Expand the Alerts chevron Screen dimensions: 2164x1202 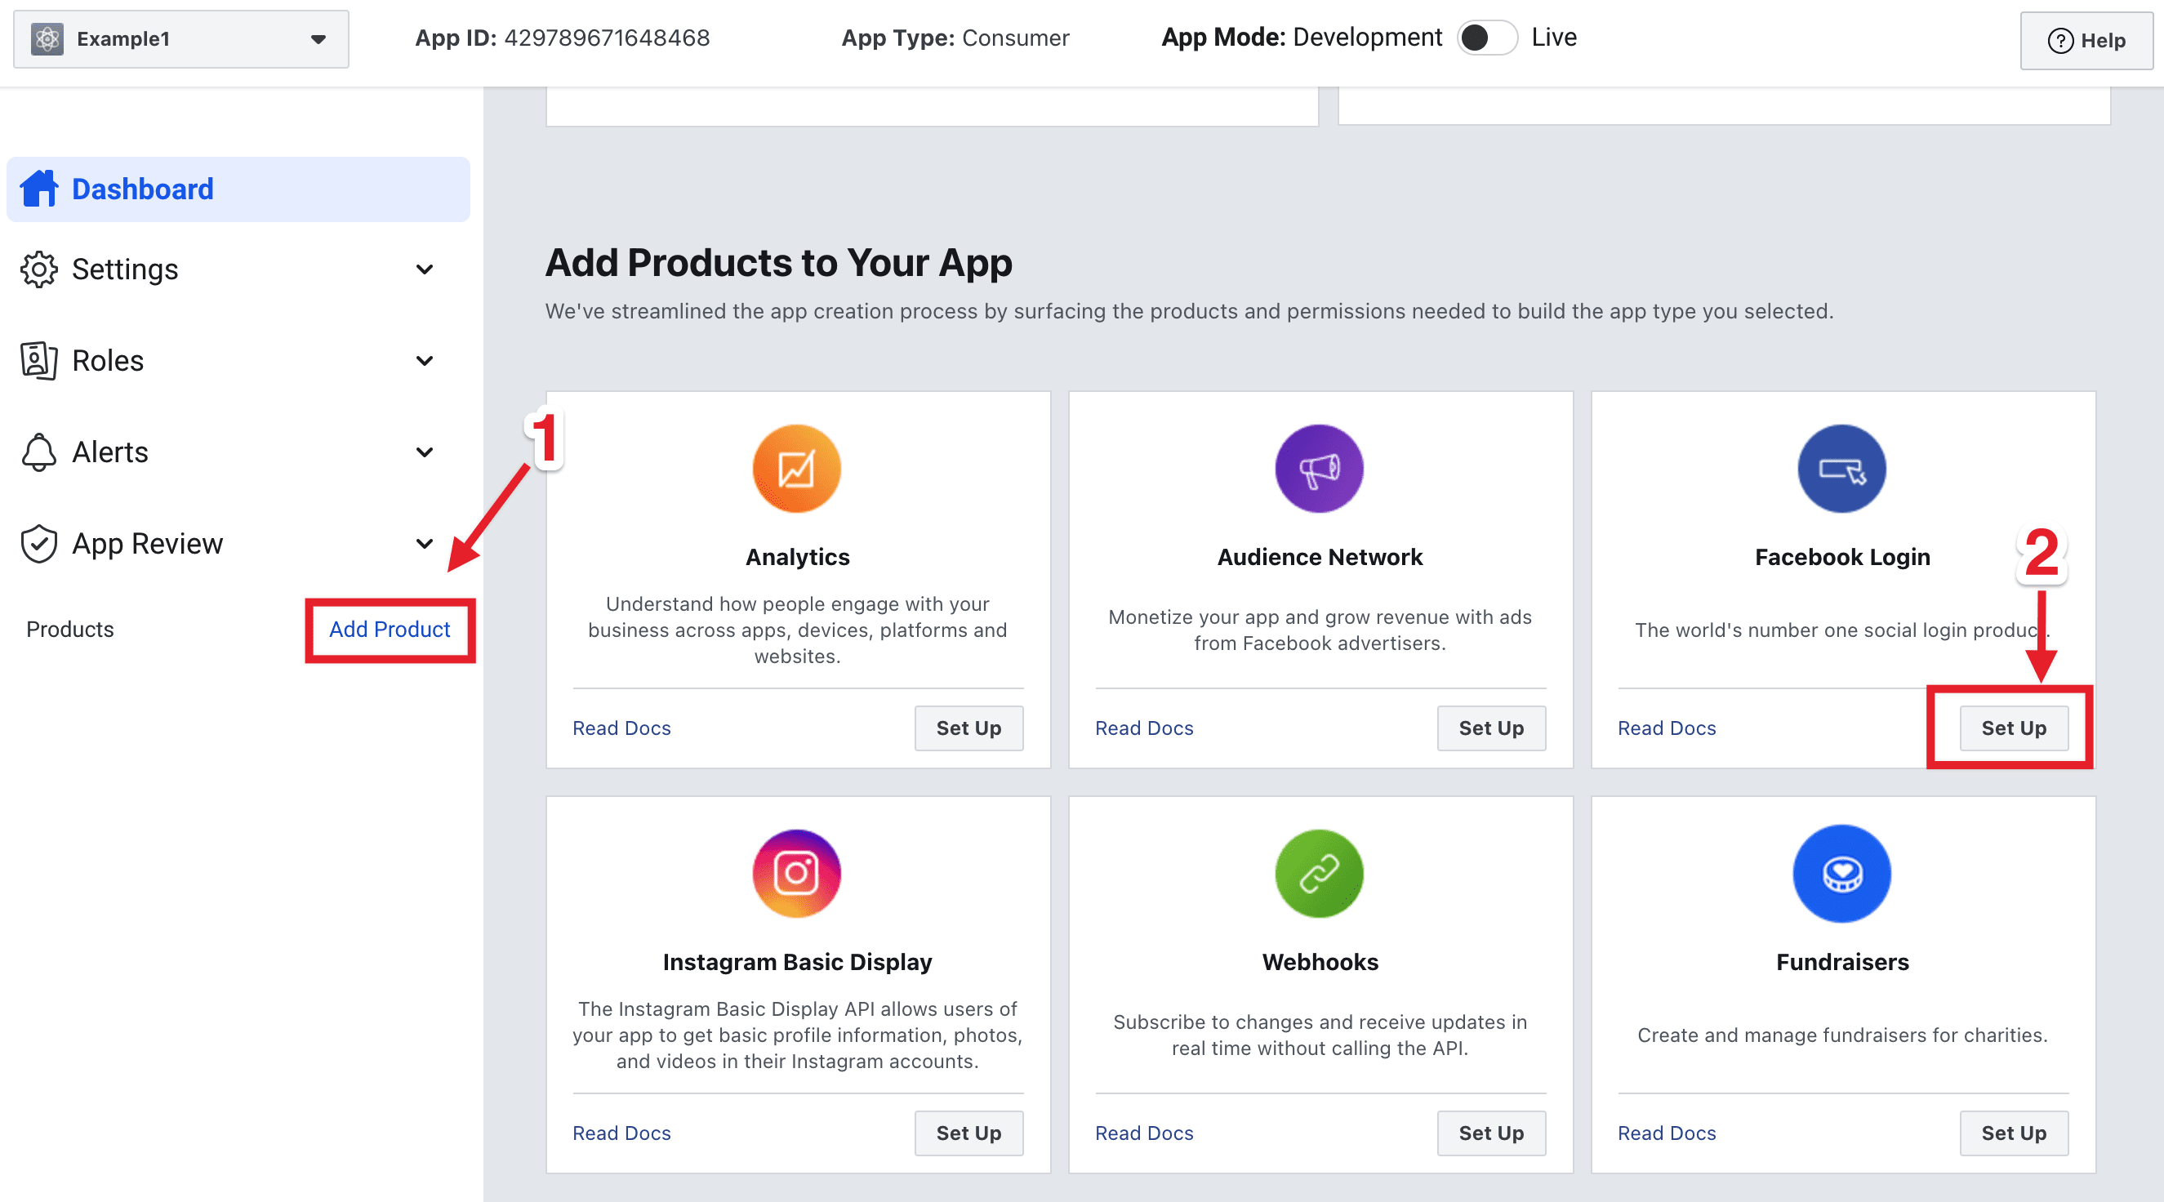(x=425, y=452)
